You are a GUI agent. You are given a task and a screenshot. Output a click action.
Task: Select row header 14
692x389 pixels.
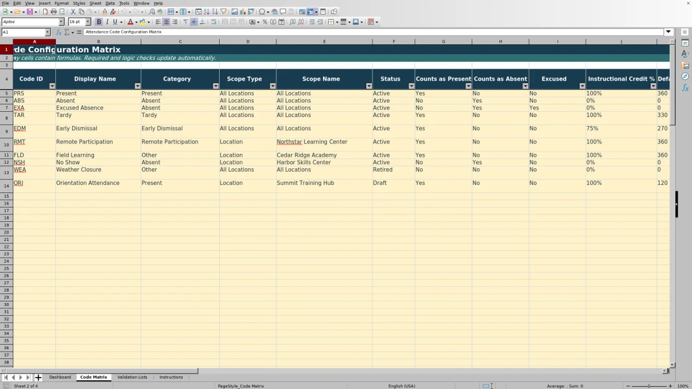point(6,186)
